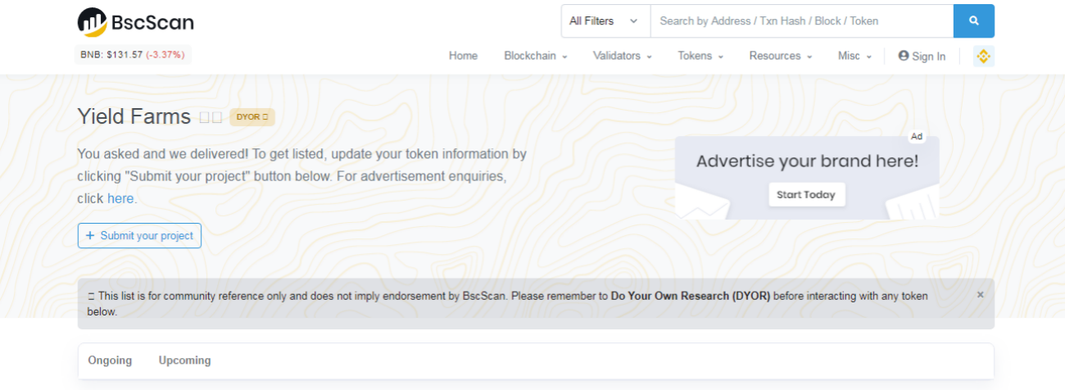Switch to the Upcoming tab
This screenshot has height=390, width=1065.
(184, 361)
